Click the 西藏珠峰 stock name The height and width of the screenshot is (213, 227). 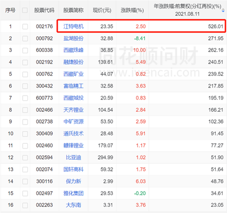(74, 50)
